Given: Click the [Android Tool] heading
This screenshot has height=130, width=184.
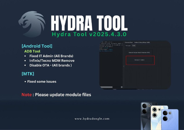Looking at the screenshot, I should [x=37, y=46].
